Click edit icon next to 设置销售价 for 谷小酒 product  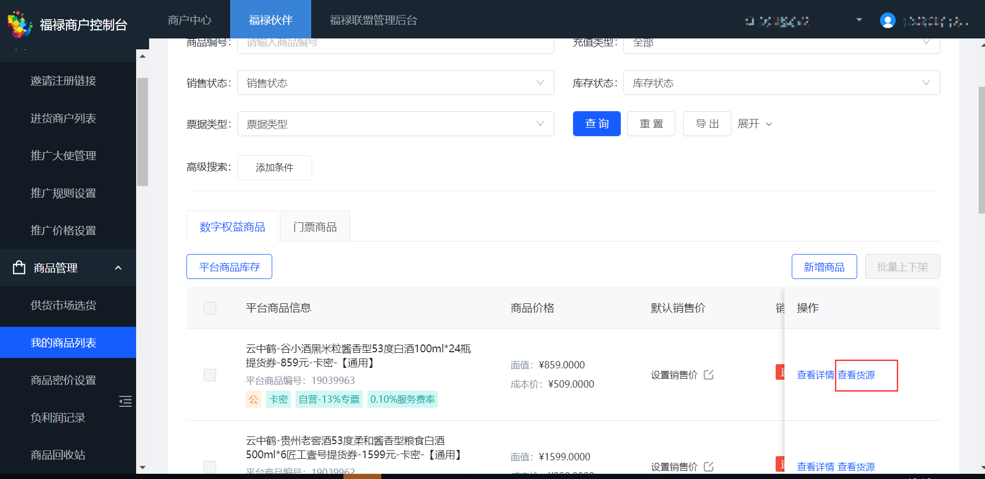tap(709, 375)
